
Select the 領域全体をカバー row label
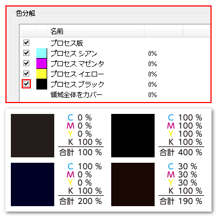coord(76,94)
